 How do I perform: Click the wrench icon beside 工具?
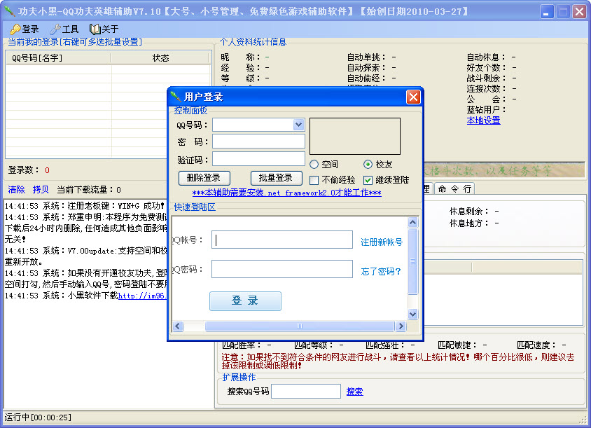[x=55, y=29]
